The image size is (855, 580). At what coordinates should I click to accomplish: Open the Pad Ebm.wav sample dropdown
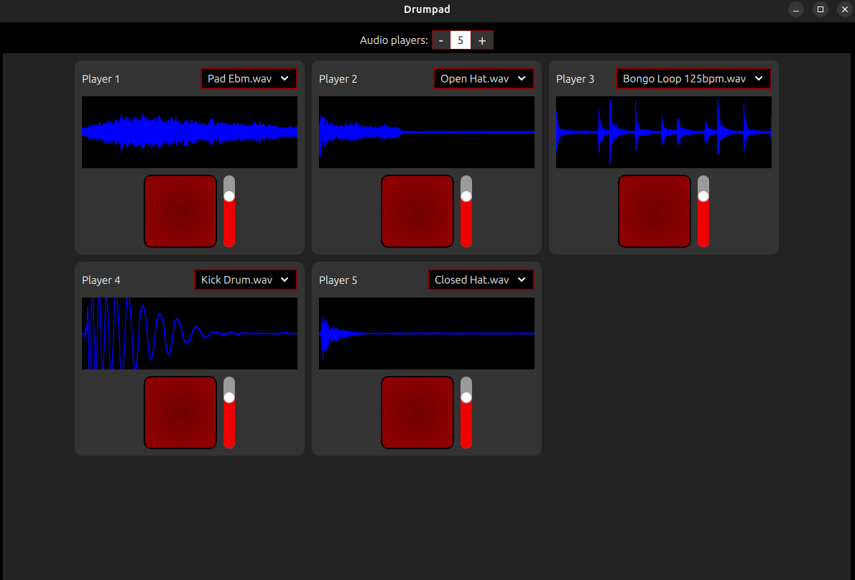click(x=249, y=78)
